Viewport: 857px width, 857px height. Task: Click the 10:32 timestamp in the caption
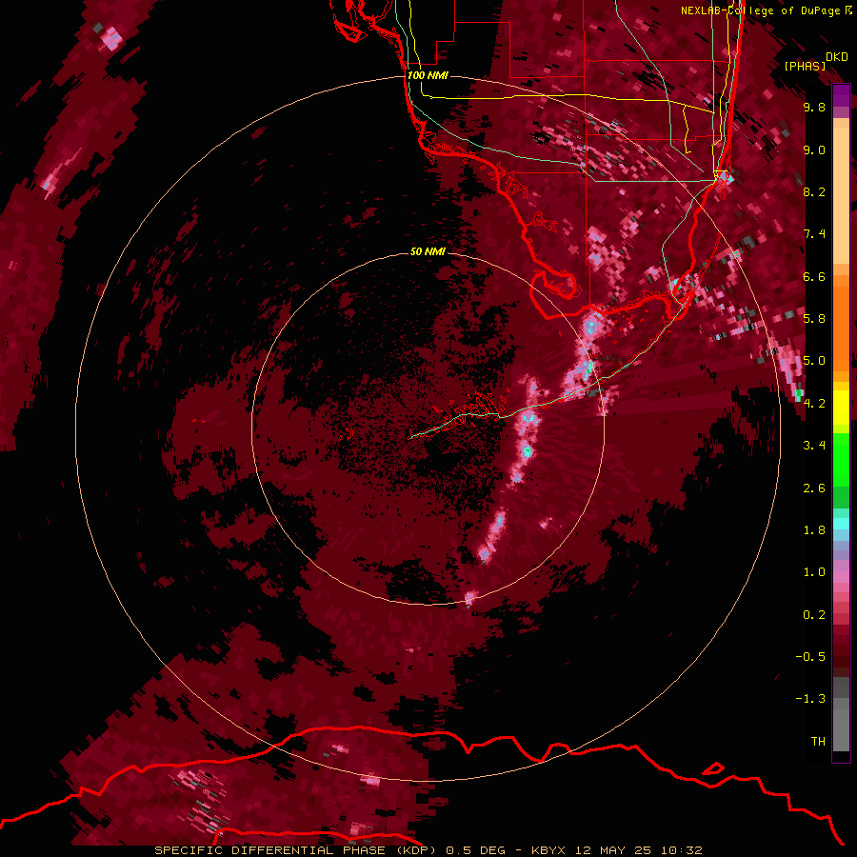681,850
